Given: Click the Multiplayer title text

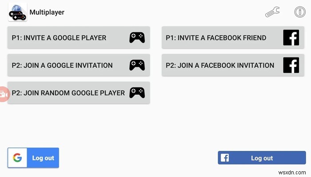Looking at the screenshot, I should click(47, 12).
